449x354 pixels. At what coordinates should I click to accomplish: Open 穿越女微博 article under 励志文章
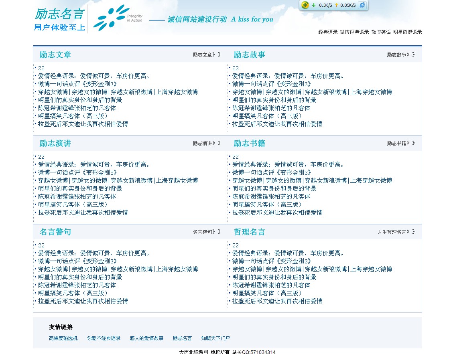click(x=118, y=92)
